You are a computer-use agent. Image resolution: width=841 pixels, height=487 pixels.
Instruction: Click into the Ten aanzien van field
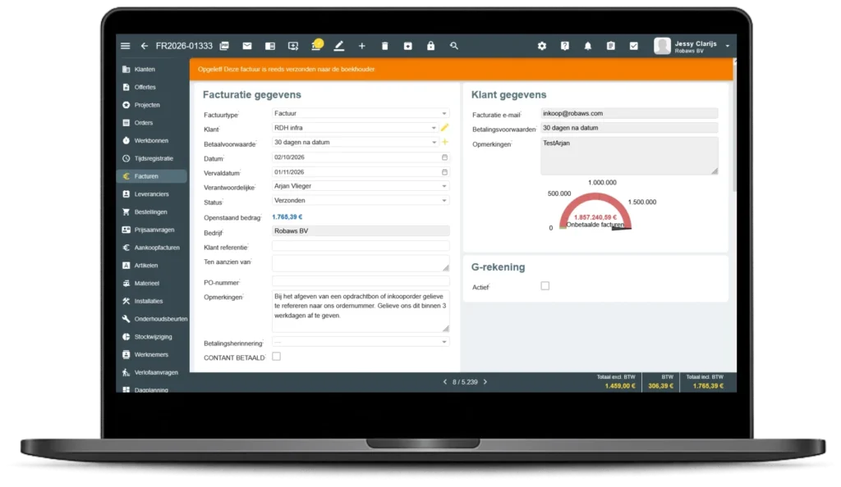point(361,264)
